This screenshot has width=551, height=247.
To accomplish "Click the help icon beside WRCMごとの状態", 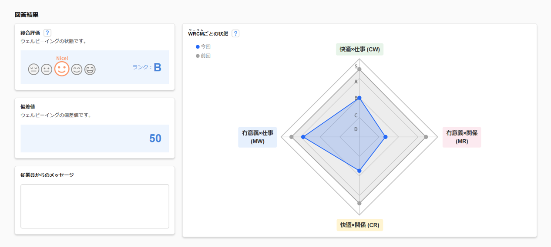I will (235, 33).
